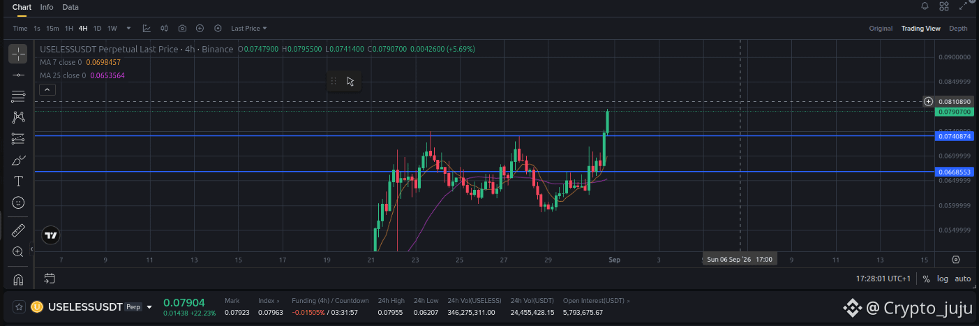
Task: Switch to Trading View chart mode
Action: [x=920, y=29]
